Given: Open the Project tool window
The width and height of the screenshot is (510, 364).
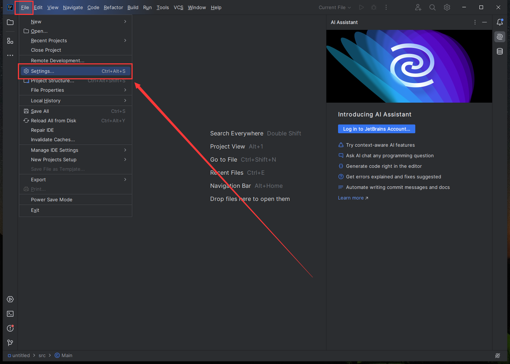Looking at the screenshot, I should (x=10, y=22).
